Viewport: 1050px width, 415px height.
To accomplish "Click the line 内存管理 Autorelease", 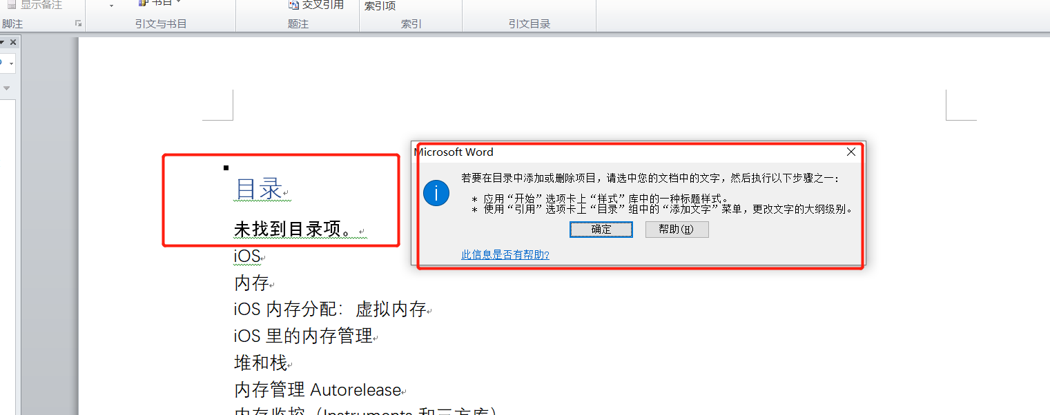I will tap(318, 389).
